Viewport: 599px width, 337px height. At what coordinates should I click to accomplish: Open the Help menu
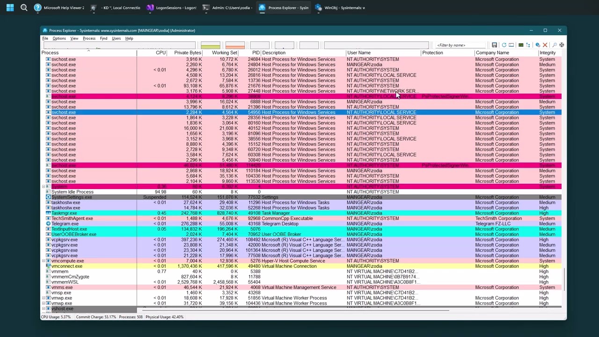point(129,38)
